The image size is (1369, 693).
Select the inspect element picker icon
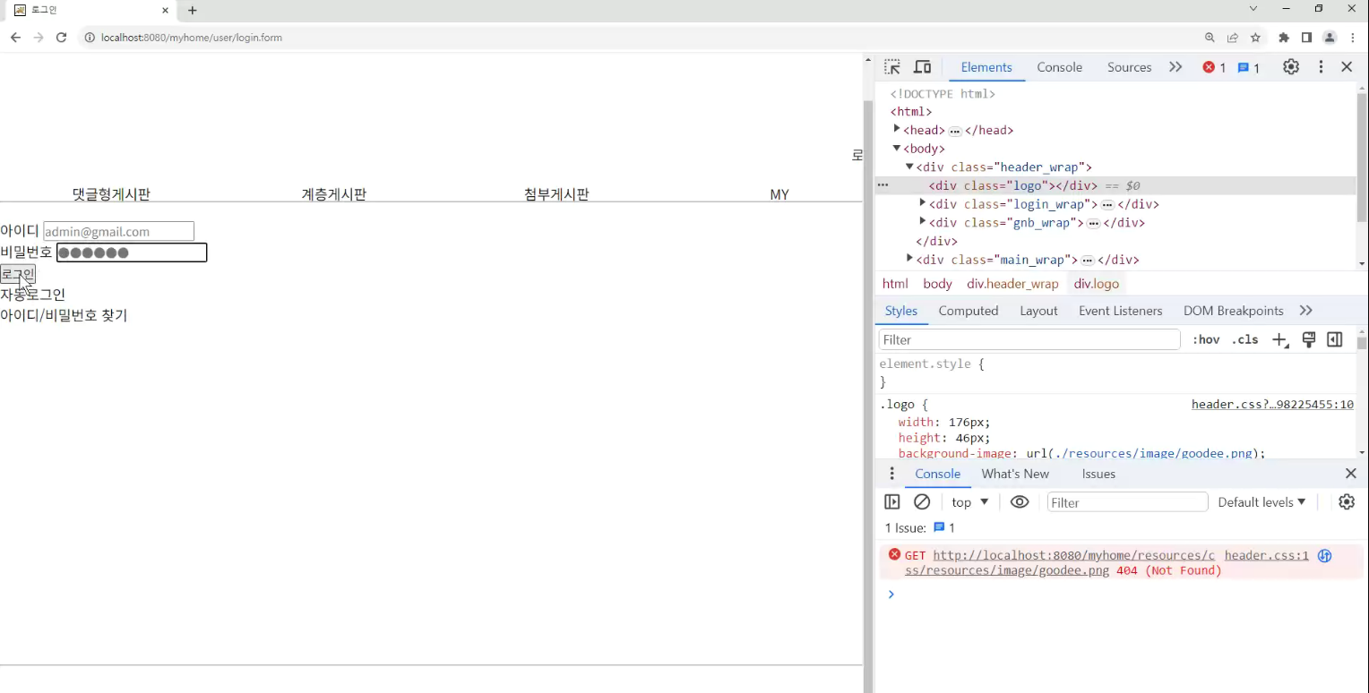coord(891,67)
